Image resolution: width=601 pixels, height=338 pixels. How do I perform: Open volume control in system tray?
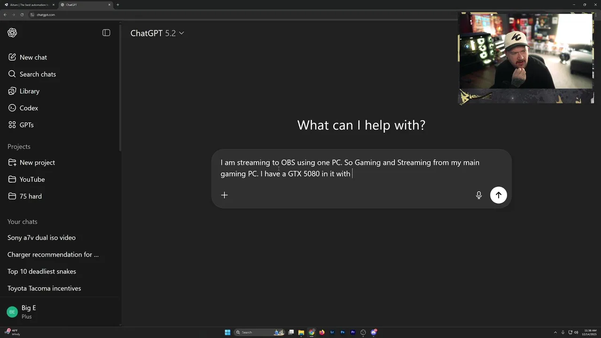coord(576,332)
